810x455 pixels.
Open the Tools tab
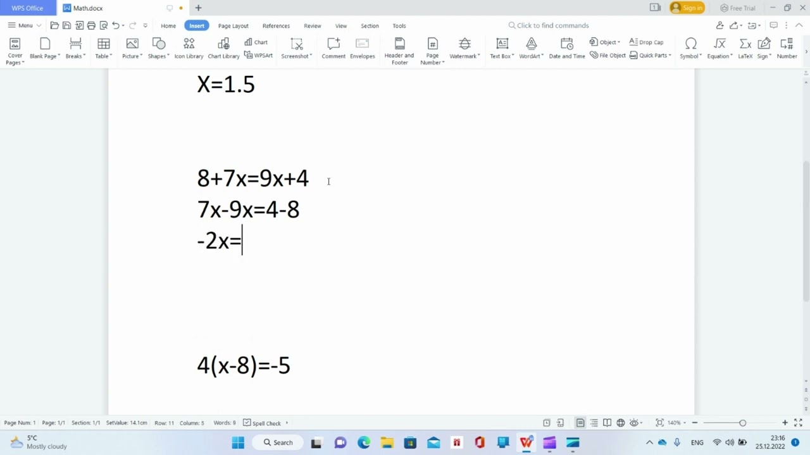(x=399, y=26)
